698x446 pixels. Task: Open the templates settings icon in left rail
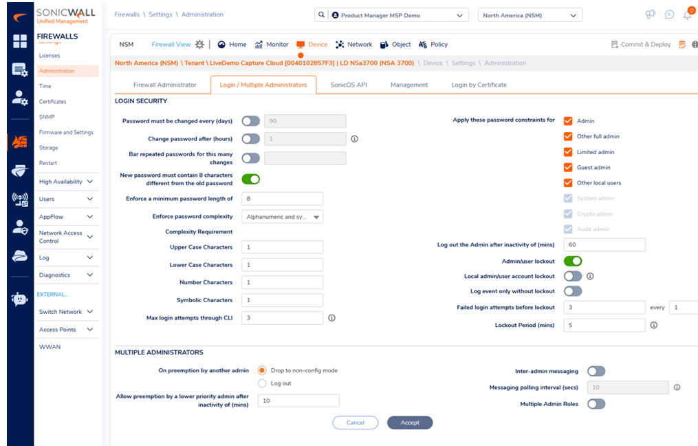pos(20,70)
